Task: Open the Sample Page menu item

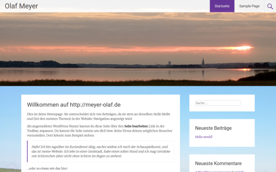Action: click(249, 6)
